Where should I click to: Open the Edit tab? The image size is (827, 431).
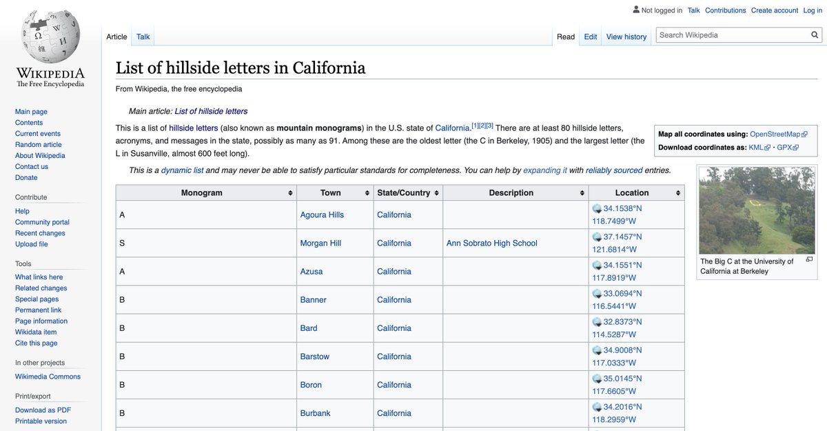591,37
